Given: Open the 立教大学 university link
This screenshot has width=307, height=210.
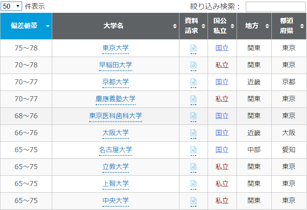Looking at the screenshot, I should pos(116,167).
